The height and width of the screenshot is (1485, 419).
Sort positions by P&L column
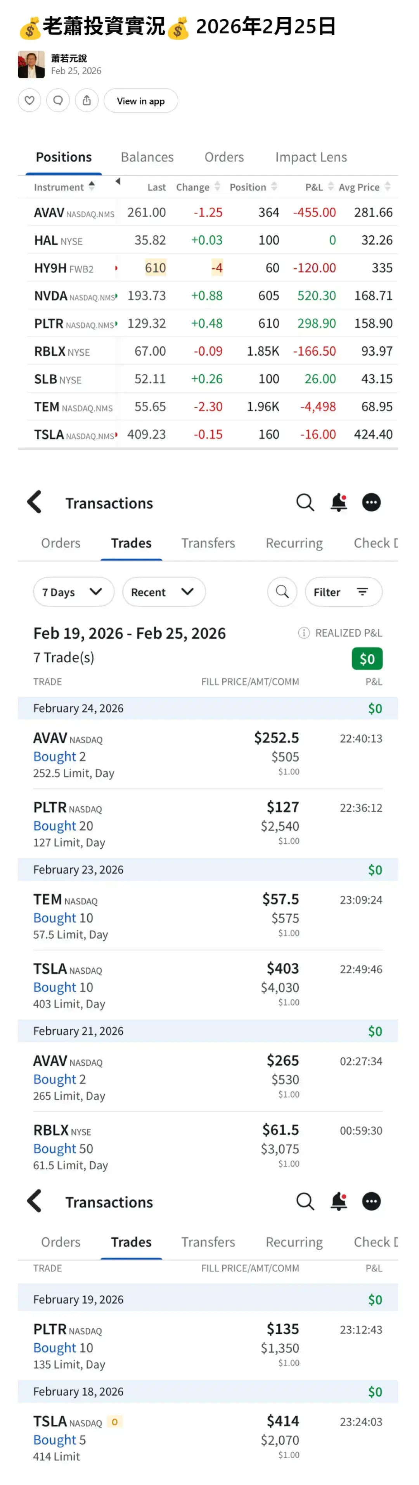pyautogui.click(x=331, y=186)
